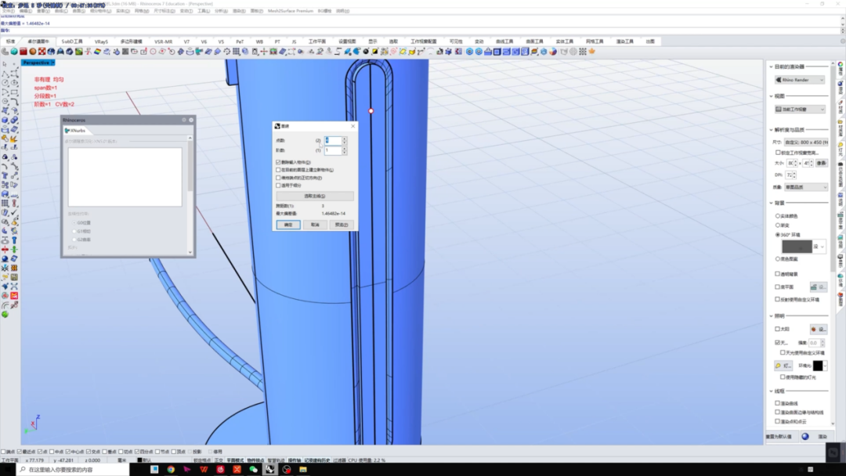Click the point count input field in rebuild dialog
Viewport: 846px width, 476px height.
click(x=333, y=140)
